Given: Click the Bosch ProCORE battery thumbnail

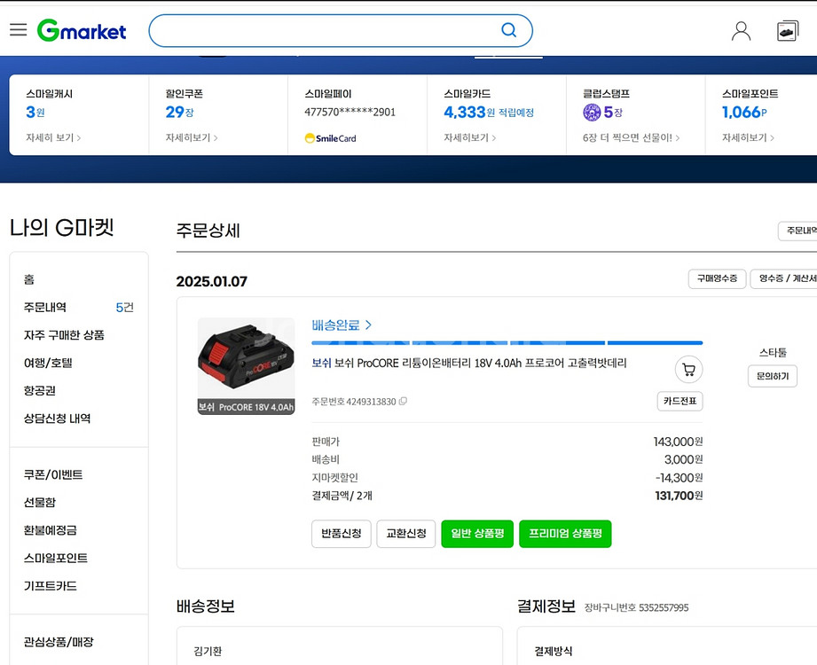Looking at the screenshot, I should pyautogui.click(x=246, y=366).
